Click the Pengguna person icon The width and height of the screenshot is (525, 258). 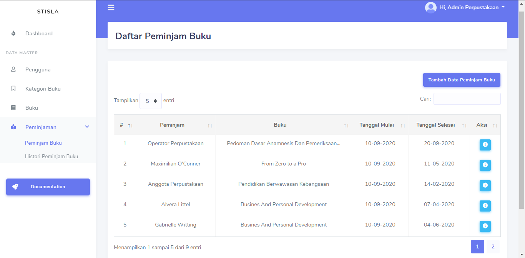13,69
